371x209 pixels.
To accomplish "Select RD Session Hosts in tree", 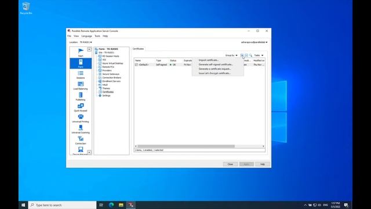I will point(111,56).
